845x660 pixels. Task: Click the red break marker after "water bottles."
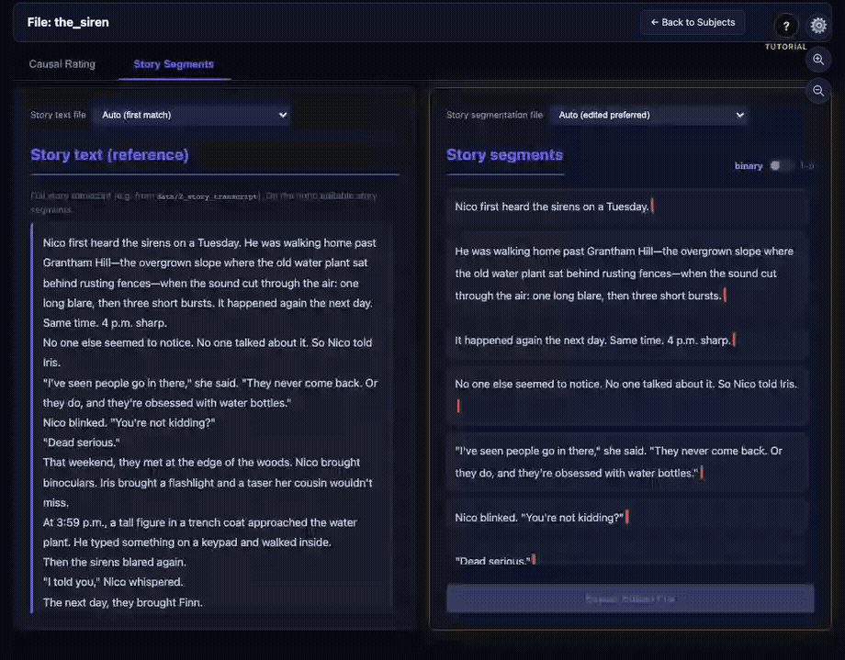pyautogui.click(x=701, y=473)
